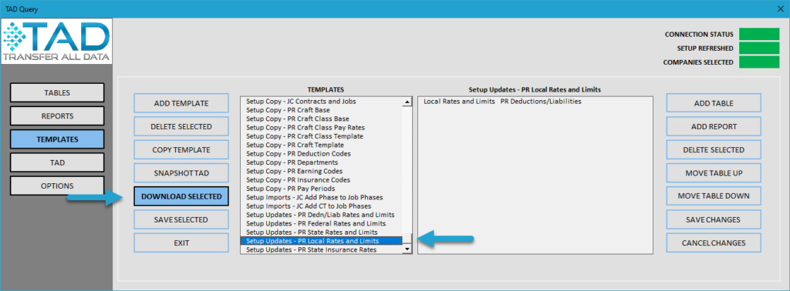This screenshot has height=291, width=790.
Task: Select the TEMPLATES sidebar button
Action: (57, 139)
